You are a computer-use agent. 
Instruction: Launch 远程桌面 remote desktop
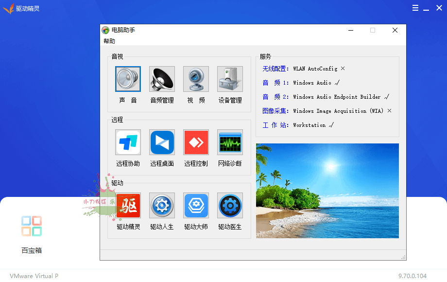162,142
